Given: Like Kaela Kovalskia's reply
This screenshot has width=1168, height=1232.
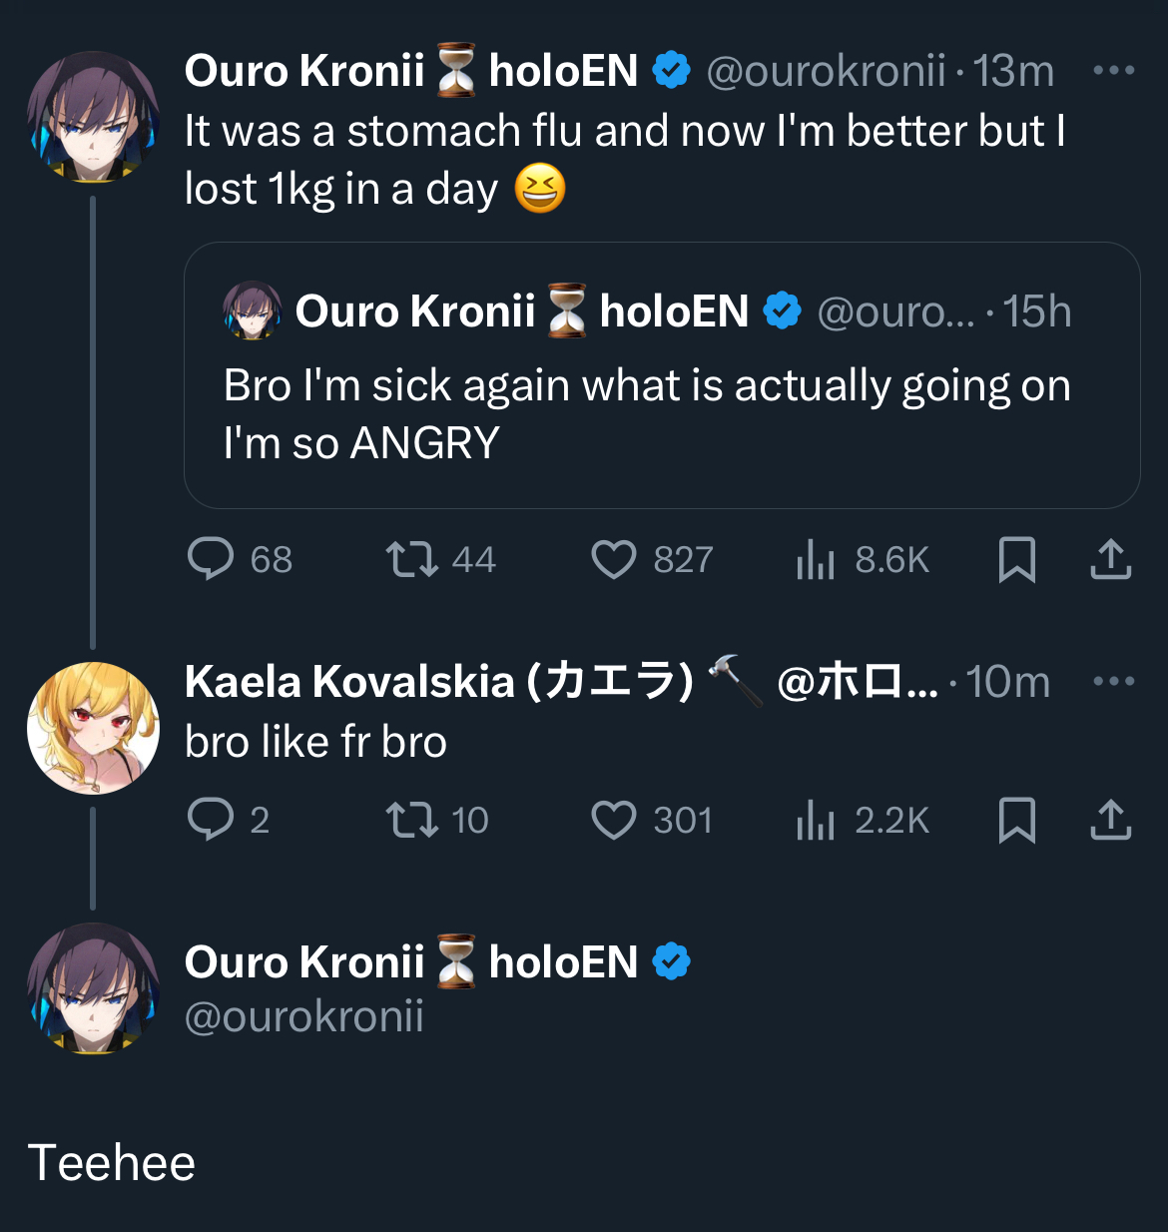Looking at the screenshot, I should click(614, 820).
